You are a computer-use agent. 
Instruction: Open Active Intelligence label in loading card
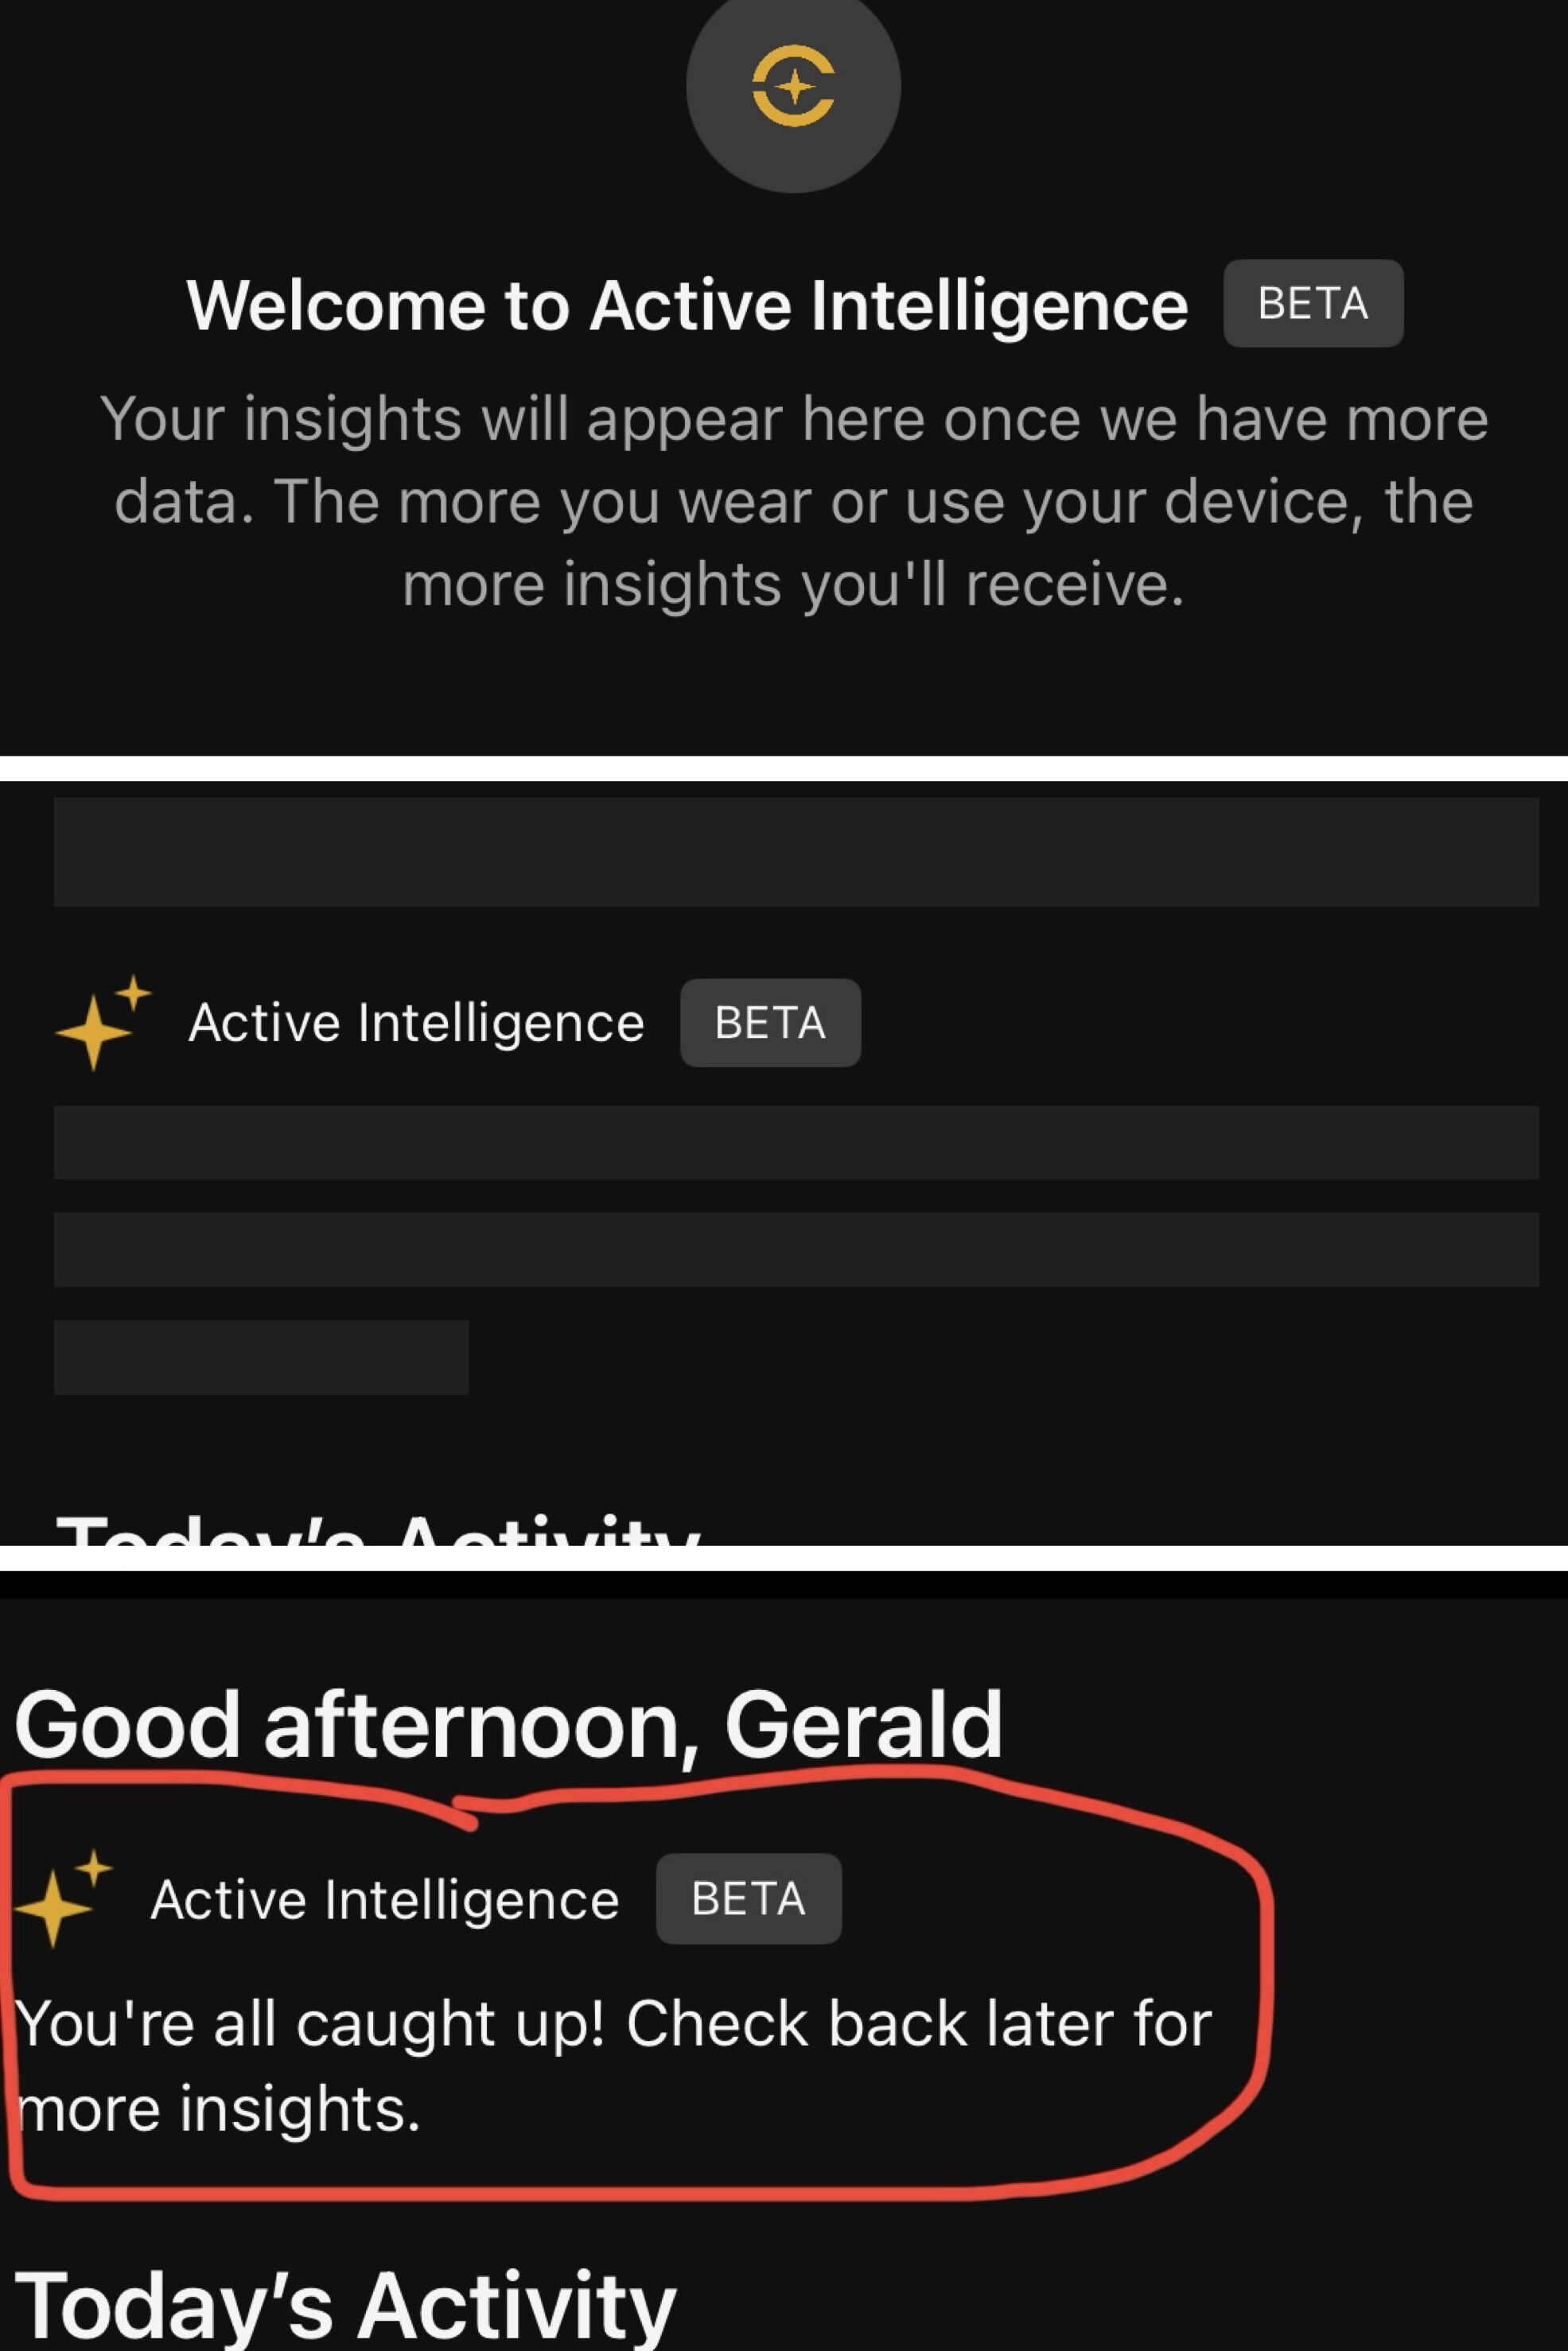pyautogui.click(x=416, y=1024)
